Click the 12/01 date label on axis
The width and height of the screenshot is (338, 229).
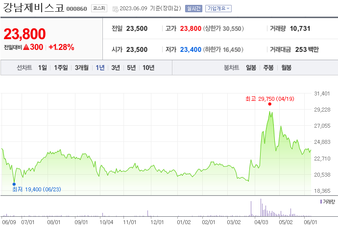(157, 222)
